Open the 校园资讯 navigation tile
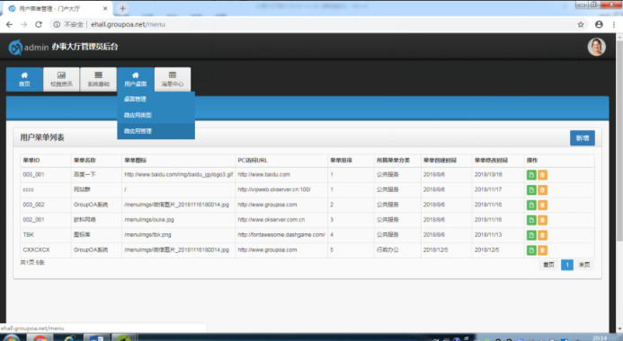Screen dimensions: 623x341 click(x=61, y=79)
